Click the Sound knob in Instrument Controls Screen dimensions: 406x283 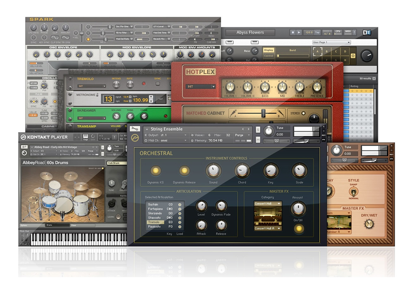214,171
